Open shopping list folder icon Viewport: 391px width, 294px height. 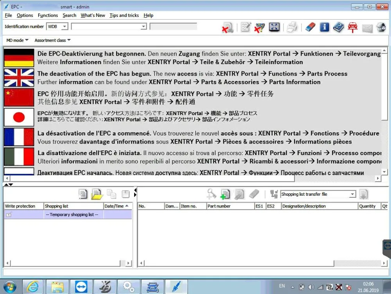(x=97, y=194)
